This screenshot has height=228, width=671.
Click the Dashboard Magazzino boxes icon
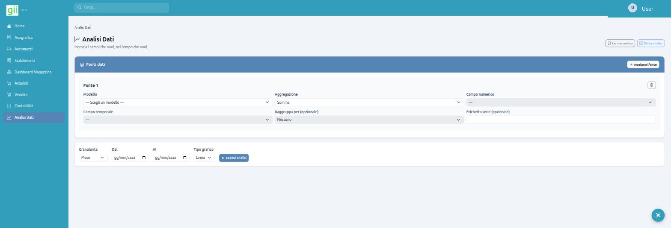point(9,72)
